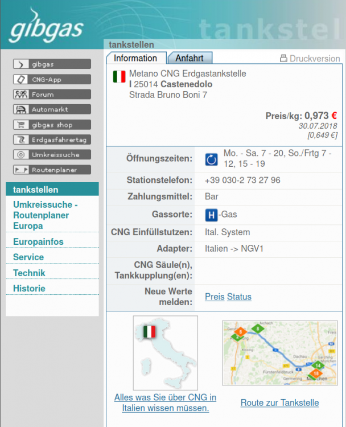Select the Metano CNG Erdgastankstelle title
Screen dimensions: 346x427
pos(188,73)
